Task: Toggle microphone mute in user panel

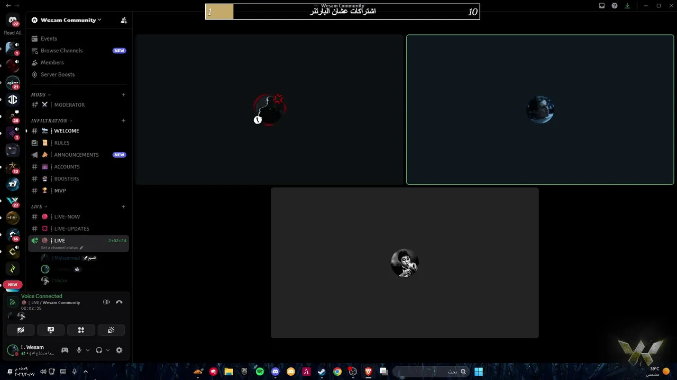Action: [79, 350]
